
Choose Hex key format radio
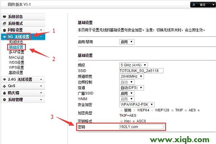pyautogui.click(x=122, y=121)
